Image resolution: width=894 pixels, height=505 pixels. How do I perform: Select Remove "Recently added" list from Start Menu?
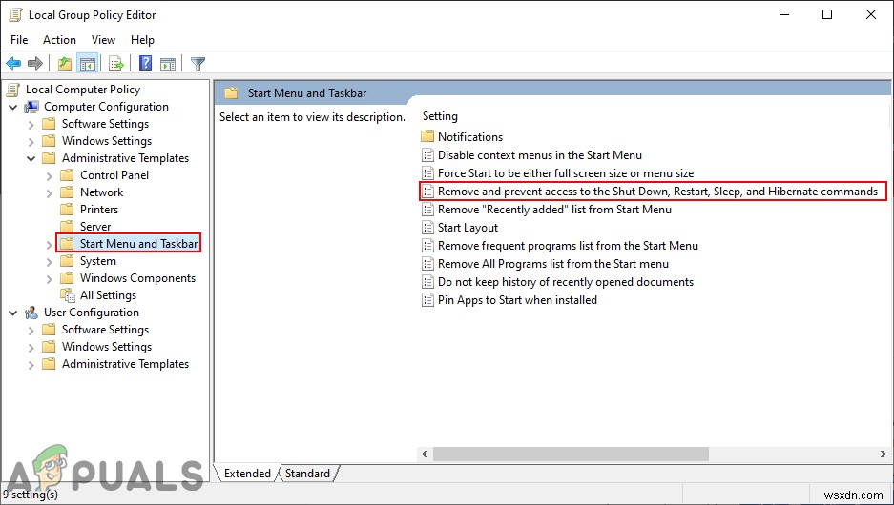[554, 210]
